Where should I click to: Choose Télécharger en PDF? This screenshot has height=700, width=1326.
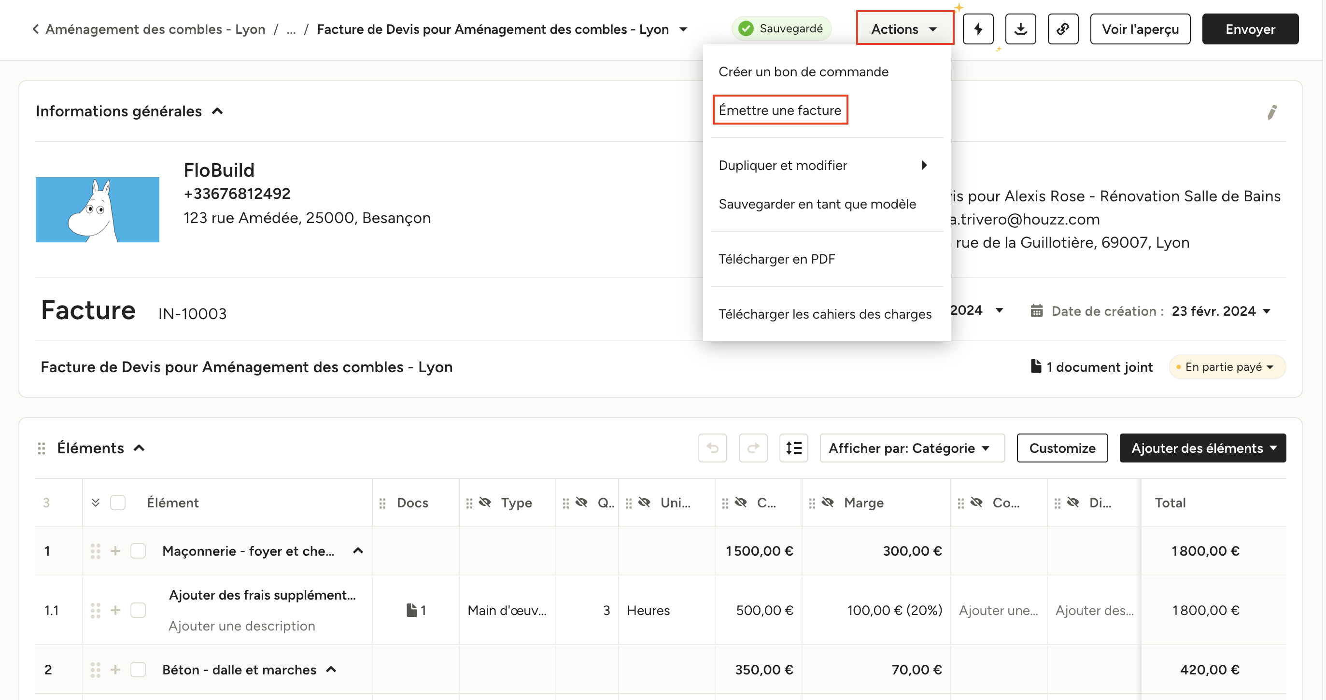(776, 259)
